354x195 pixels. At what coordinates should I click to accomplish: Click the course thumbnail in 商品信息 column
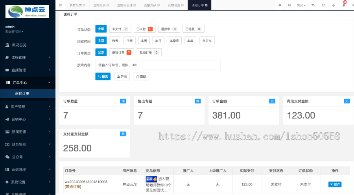(x=151, y=179)
